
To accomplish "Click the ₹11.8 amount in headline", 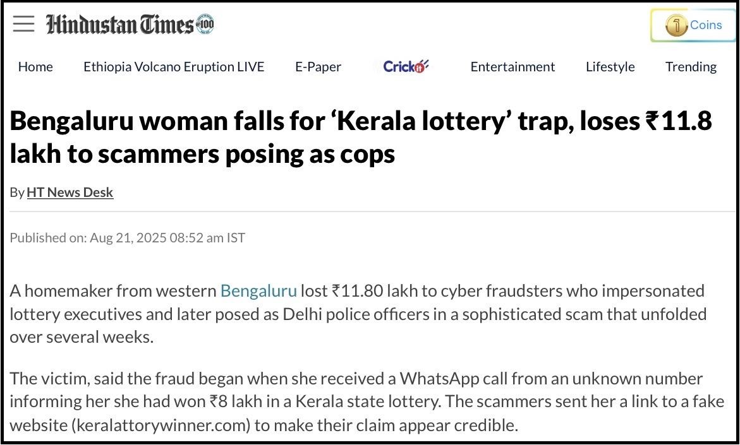I will (679, 121).
